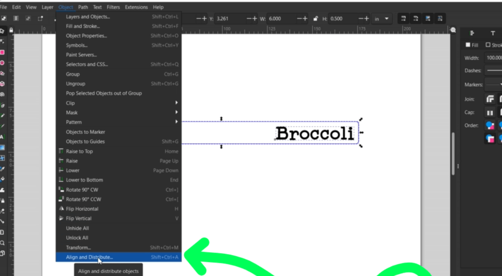Select the 3D Box tool
Viewport: 502px width, 276px height.
pos(2,84)
